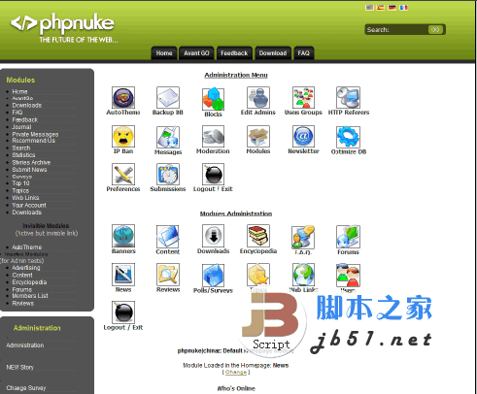The image size is (477, 394).
Task: Click Logout / Exit bomb in Administration Menu
Action: (x=213, y=175)
